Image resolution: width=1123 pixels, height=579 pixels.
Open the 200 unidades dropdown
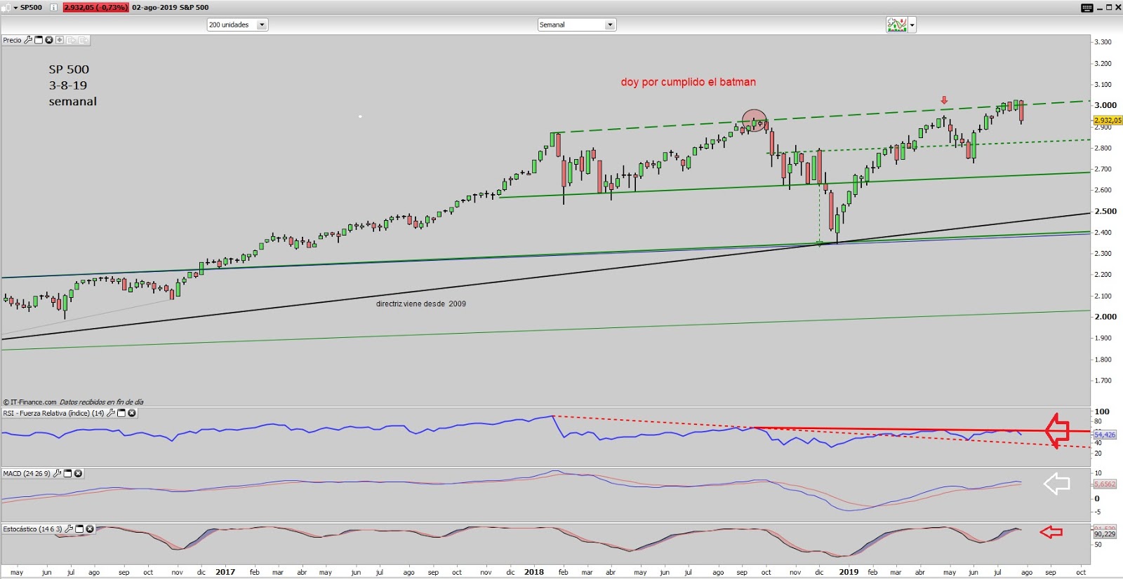237,25
